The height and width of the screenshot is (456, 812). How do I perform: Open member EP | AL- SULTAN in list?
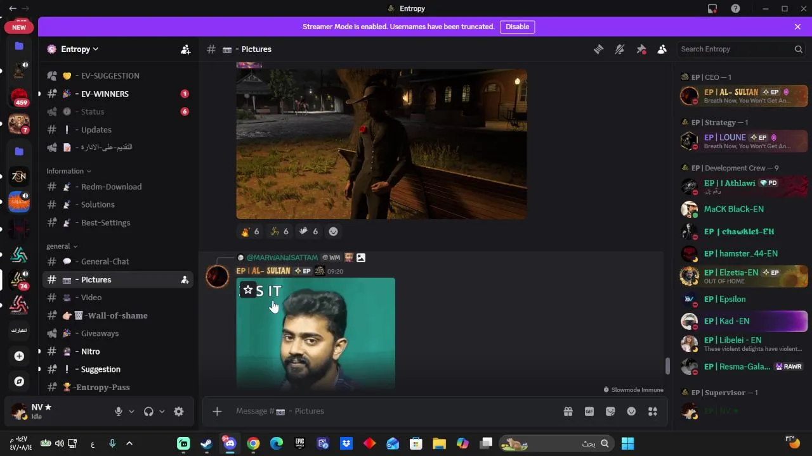coord(743,96)
